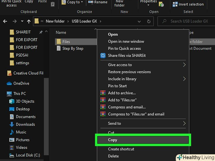Click the Rename button in ribbon
This screenshot has width=215, height=161.
point(98,2)
